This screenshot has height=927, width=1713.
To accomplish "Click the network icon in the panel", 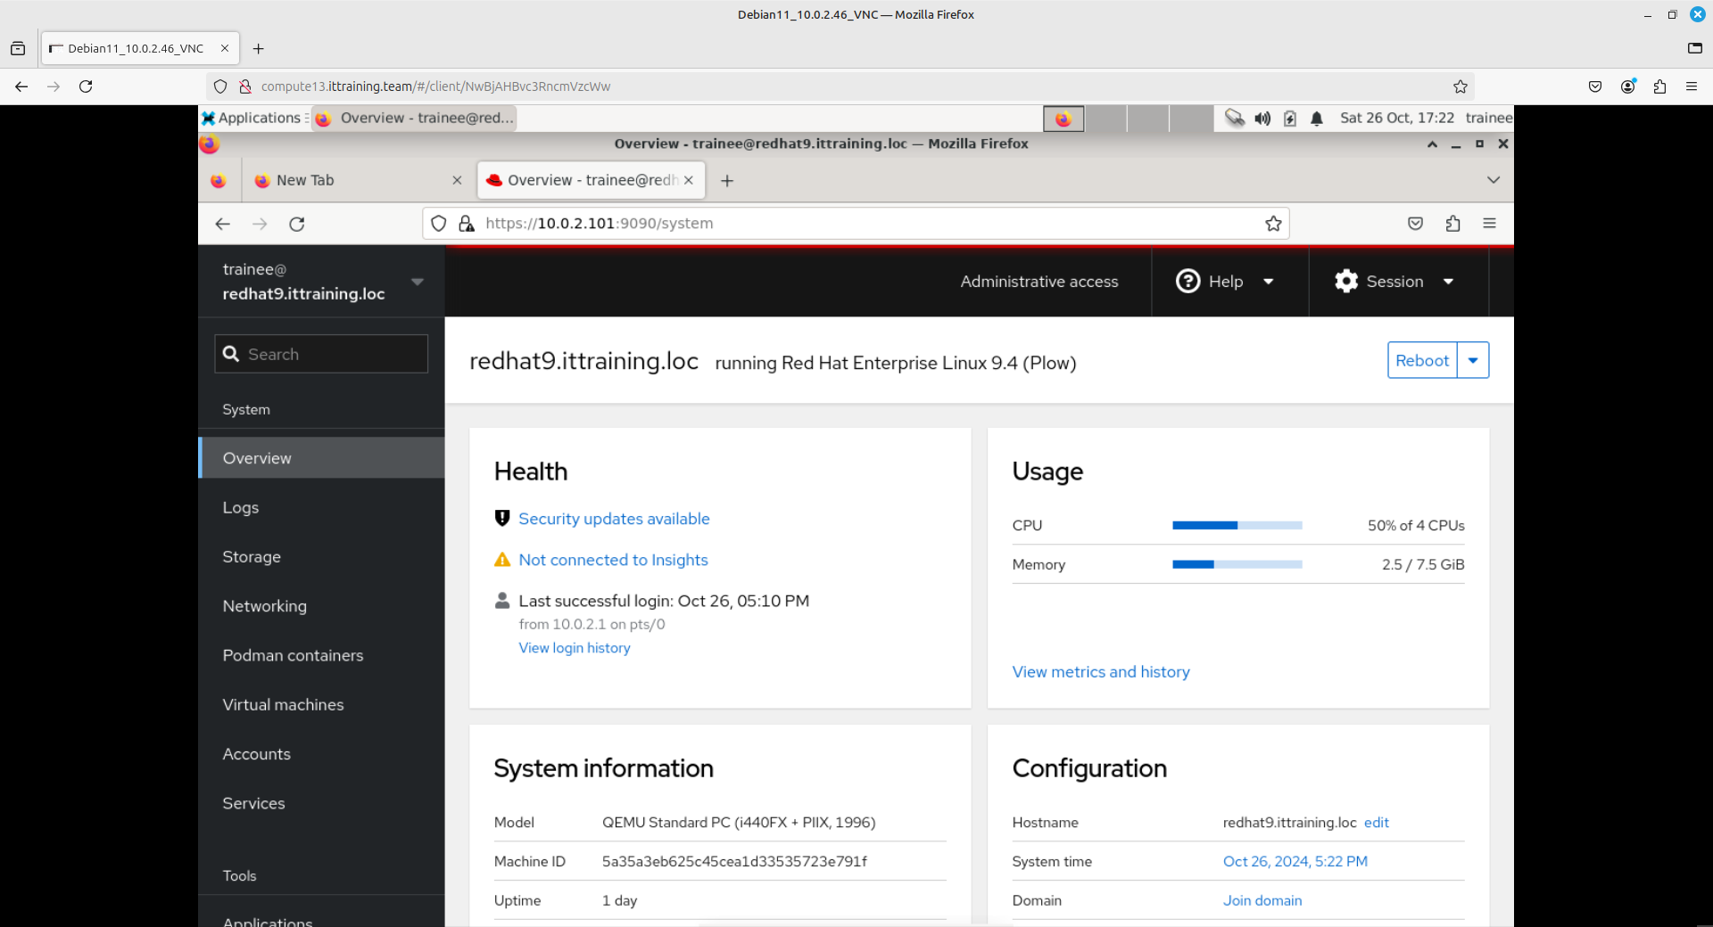I will point(1235,118).
